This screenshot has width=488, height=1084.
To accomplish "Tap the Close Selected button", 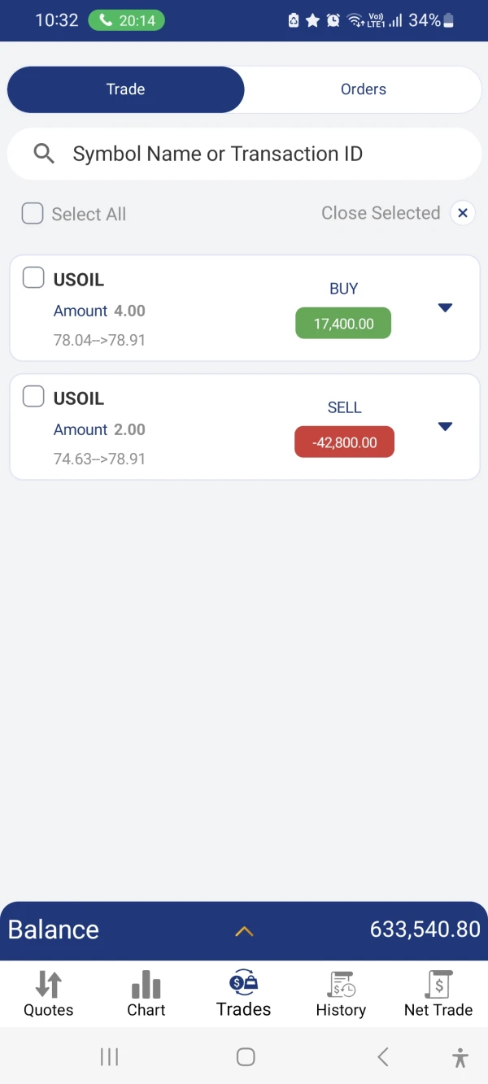I will [x=380, y=213].
